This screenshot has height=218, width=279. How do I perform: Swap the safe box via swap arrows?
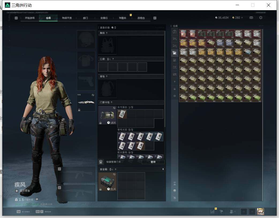[x=114, y=174]
